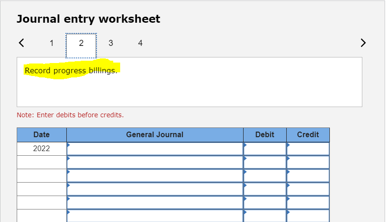The image size is (386, 222).
Task: Advance to next journal entry with right chevron
Action: click(x=363, y=43)
